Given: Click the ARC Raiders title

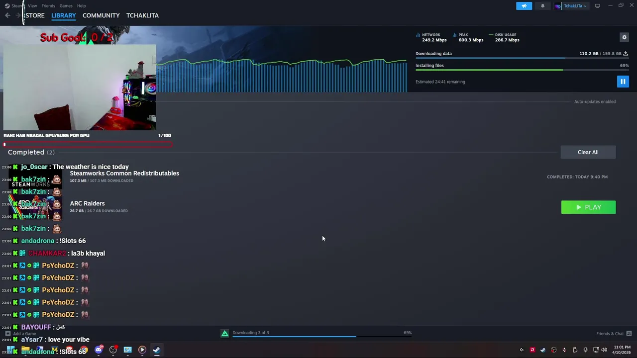Looking at the screenshot, I should click(87, 203).
